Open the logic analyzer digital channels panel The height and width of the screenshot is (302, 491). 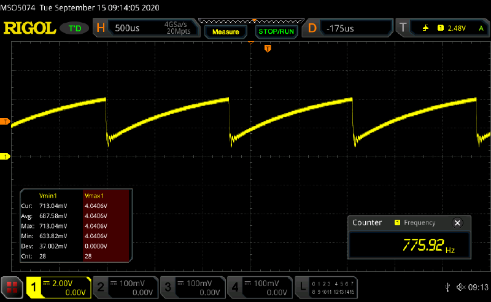pyautogui.click(x=326, y=287)
